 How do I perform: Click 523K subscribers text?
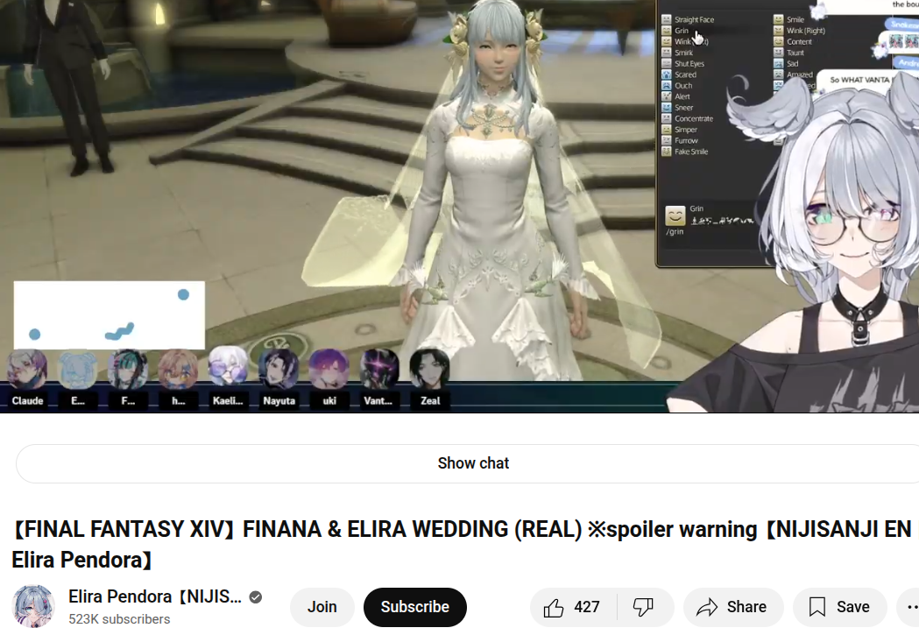(x=119, y=619)
